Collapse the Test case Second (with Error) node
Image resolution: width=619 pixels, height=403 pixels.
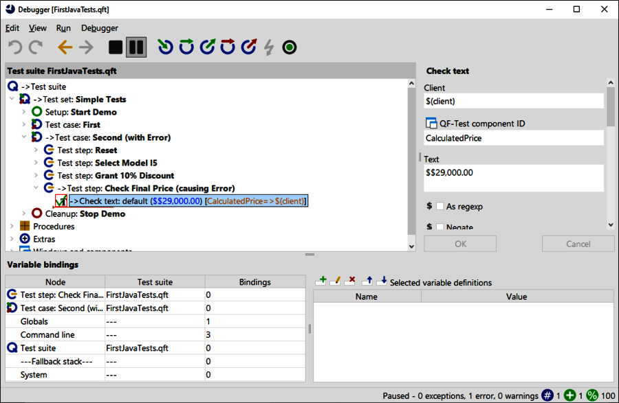pyautogui.click(x=24, y=137)
